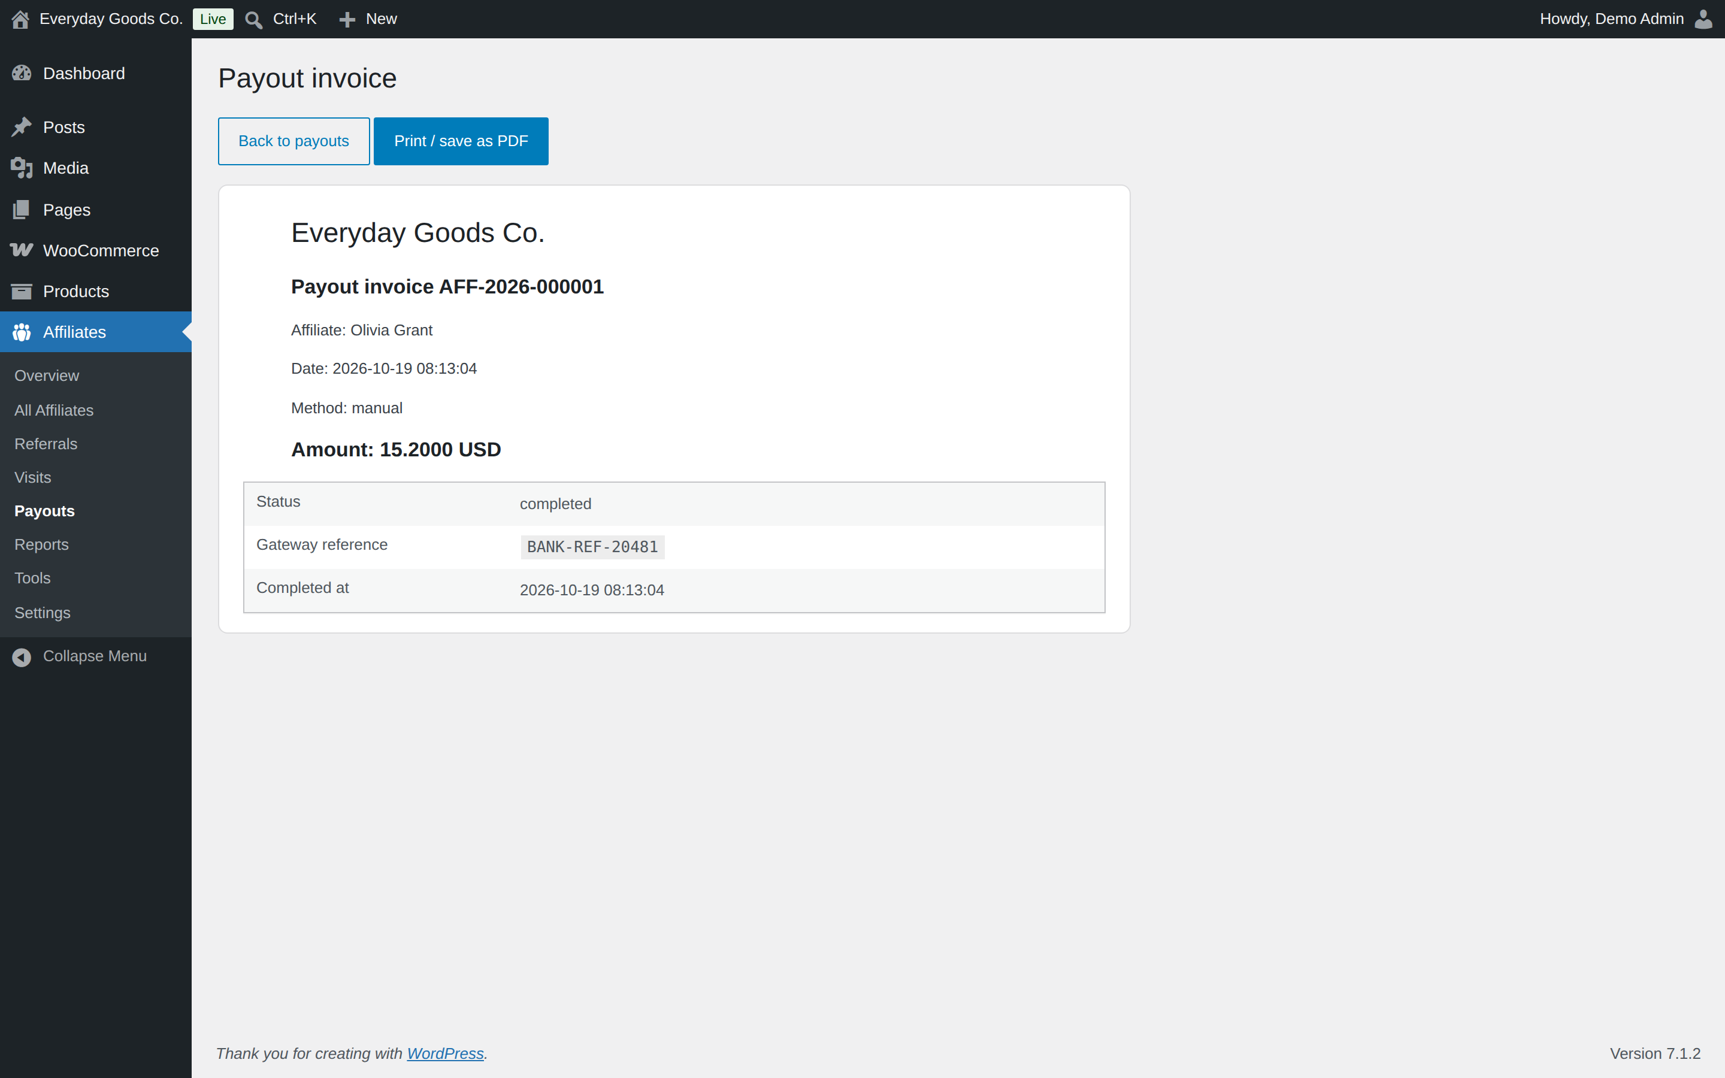Click Howdy, Demo Admin account text
The image size is (1725, 1078).
click(x=1612, y=19)
